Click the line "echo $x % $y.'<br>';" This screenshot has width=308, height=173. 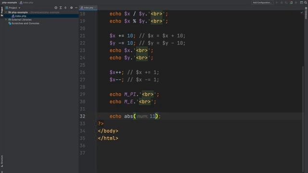139,21
